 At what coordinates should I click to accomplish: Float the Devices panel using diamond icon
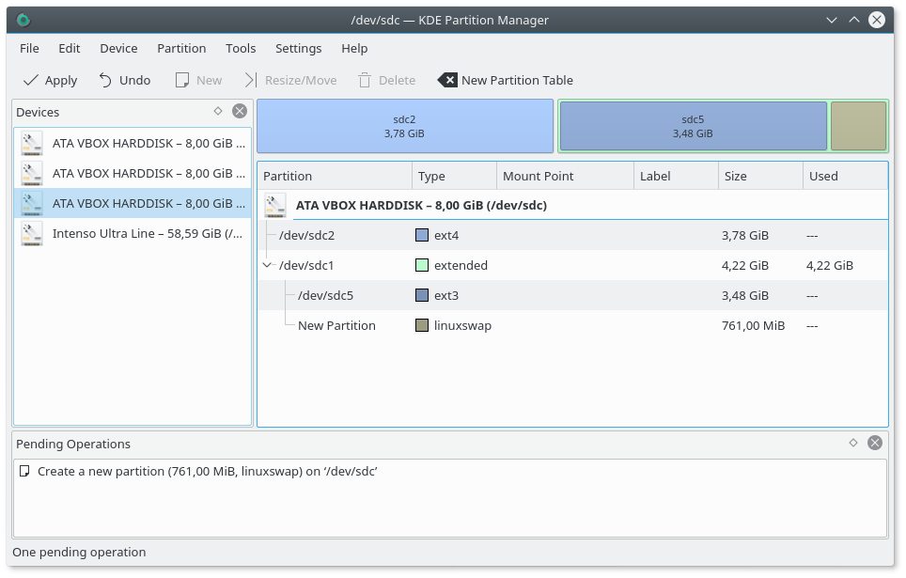(218, 111)
